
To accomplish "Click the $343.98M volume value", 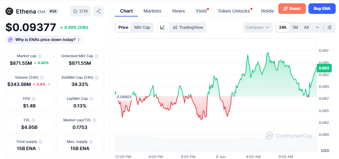I will coord(19,84).
